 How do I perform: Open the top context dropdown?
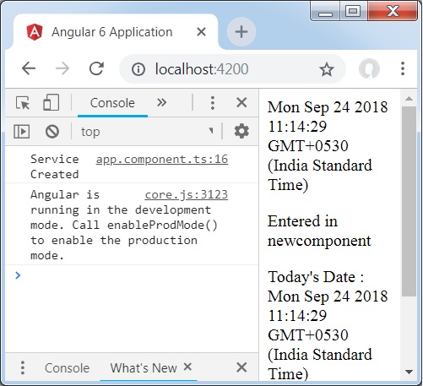pos(147,132)
